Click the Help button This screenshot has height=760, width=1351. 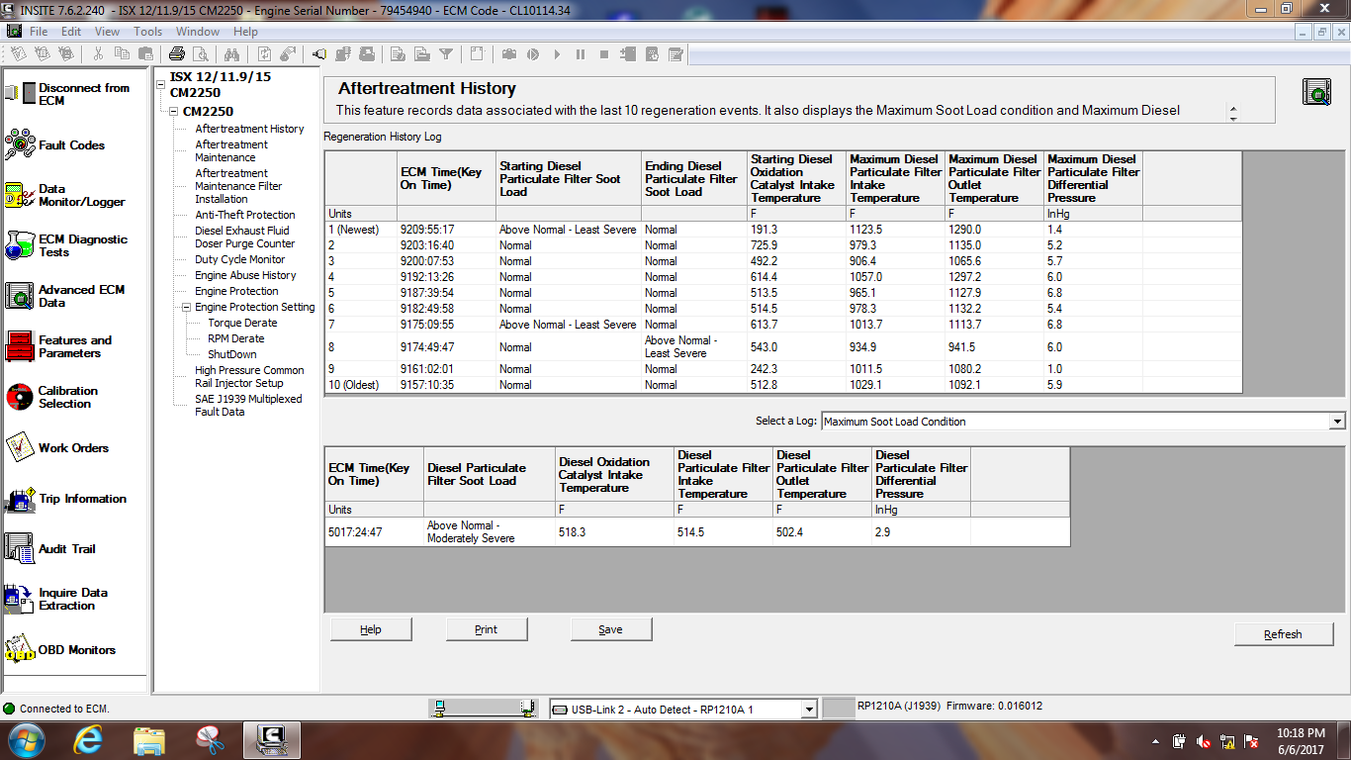(x=371, y=629)
